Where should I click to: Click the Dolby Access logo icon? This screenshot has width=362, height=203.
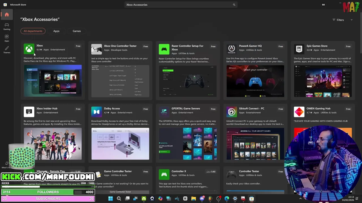pyautogui.click(x=96, y=112)
